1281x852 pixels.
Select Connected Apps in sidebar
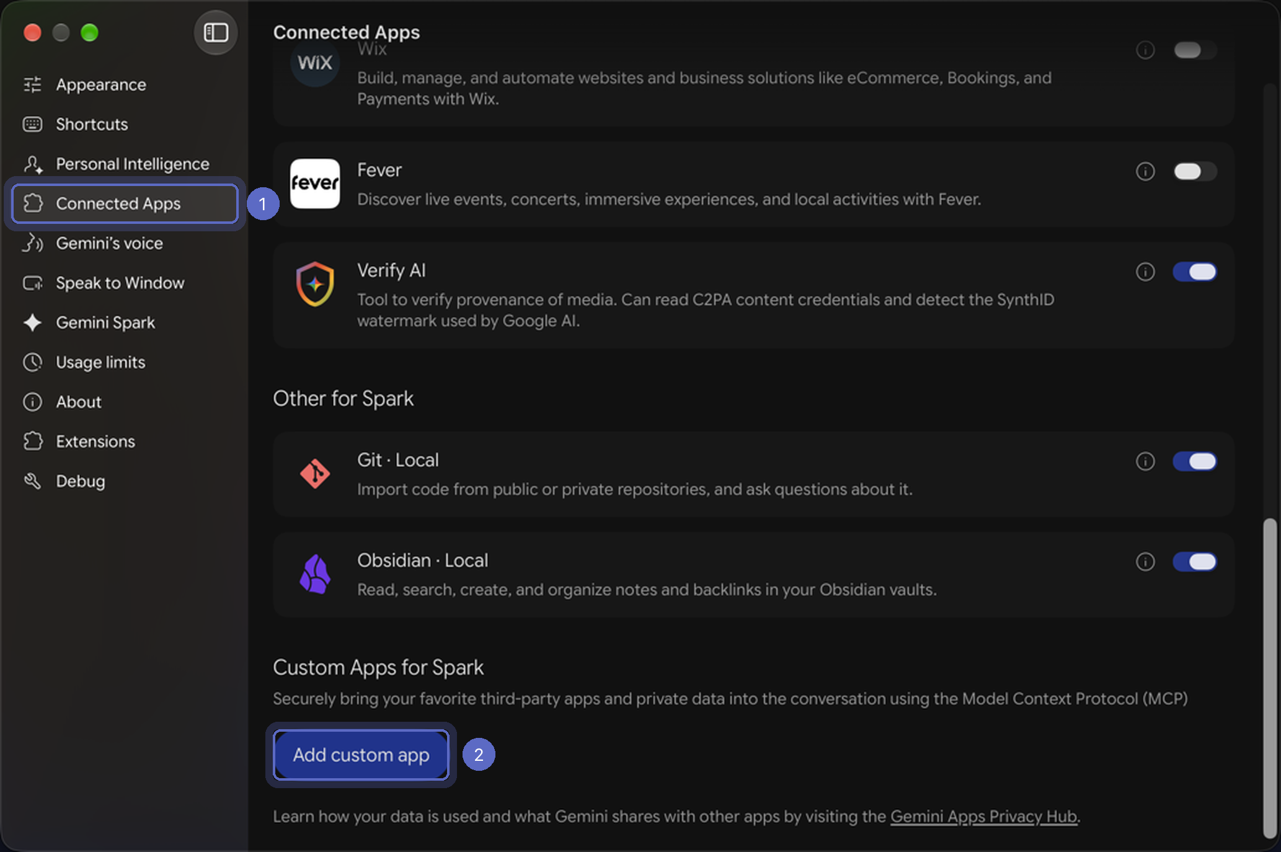(125, 203)
